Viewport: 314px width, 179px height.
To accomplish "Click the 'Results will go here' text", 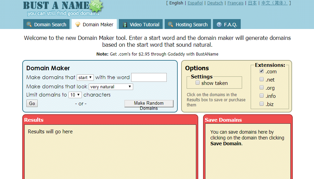I will pyautogui.click(x=50, y=132).
